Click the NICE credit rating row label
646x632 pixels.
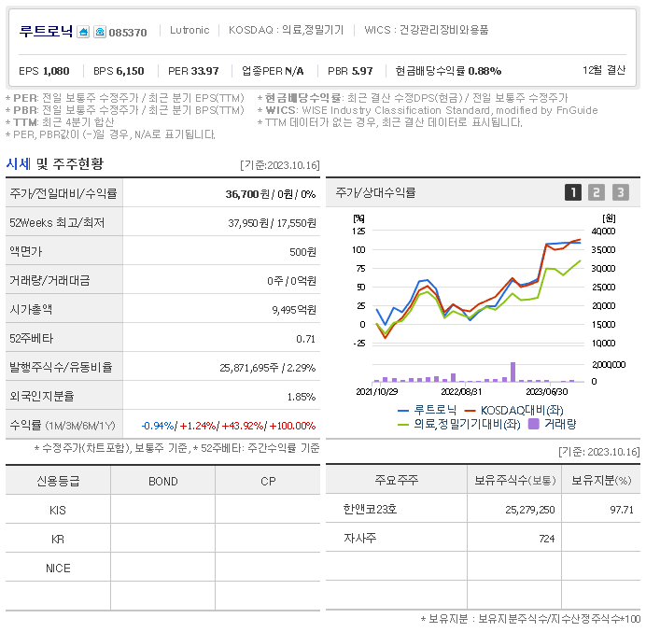click(58, 569)
